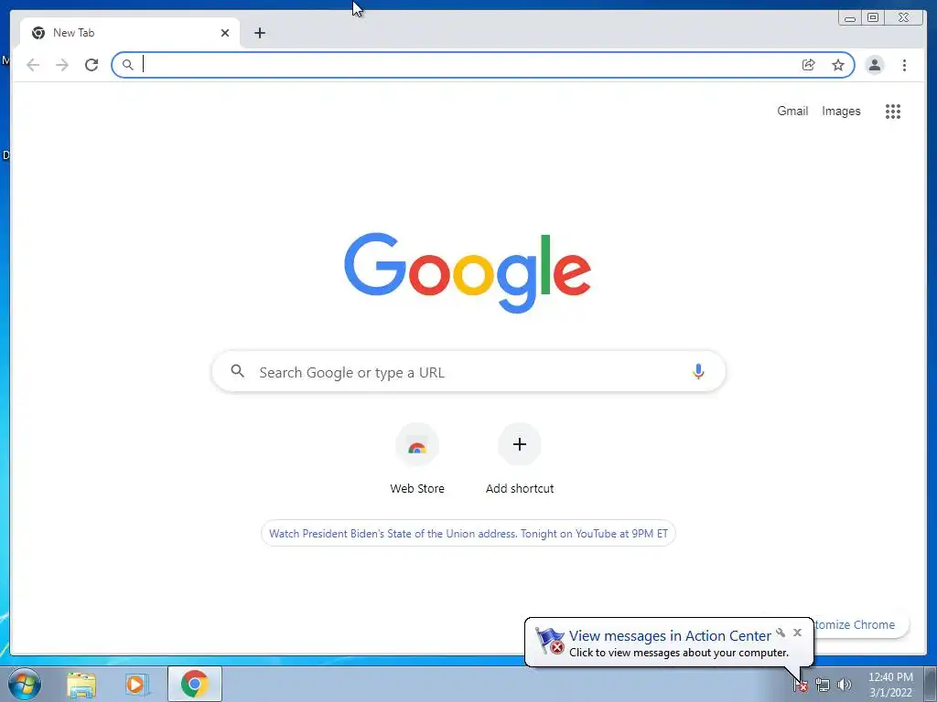
Task: Restore down the Chrome window
Action: [873, 18]
